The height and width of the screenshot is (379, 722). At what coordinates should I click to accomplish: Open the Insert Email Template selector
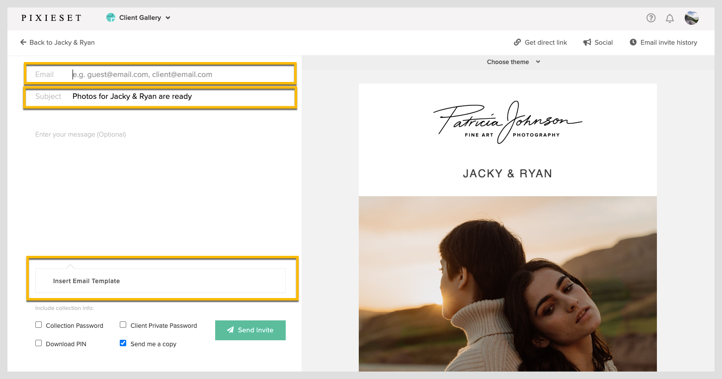[160, 281]
